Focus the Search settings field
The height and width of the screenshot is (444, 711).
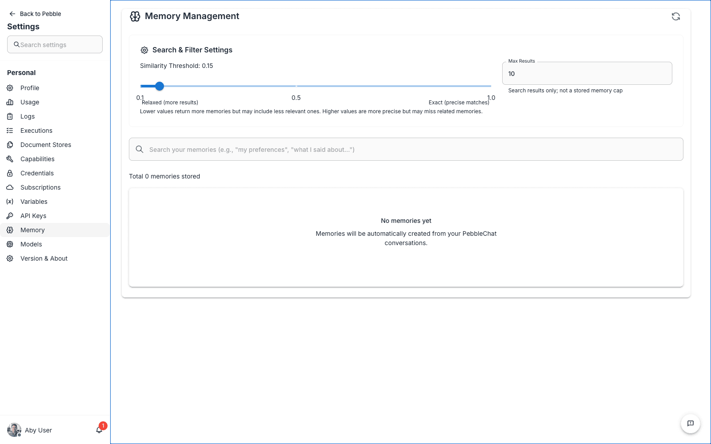55,44
